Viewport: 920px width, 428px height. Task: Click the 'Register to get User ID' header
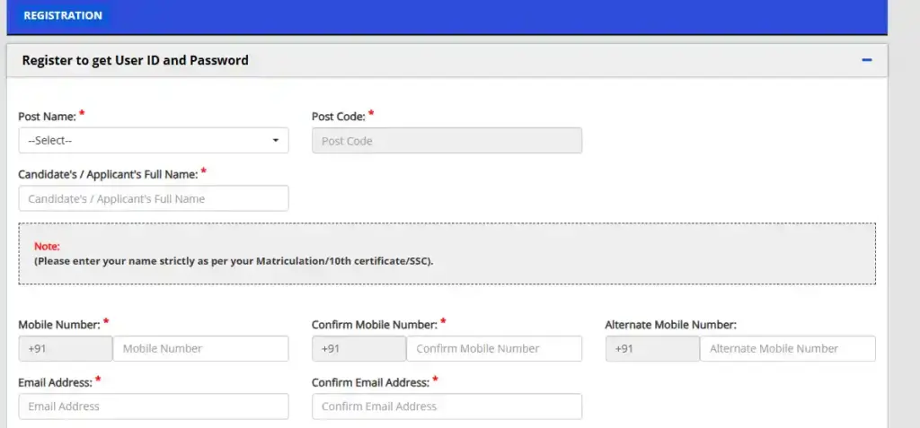(136, 60)
